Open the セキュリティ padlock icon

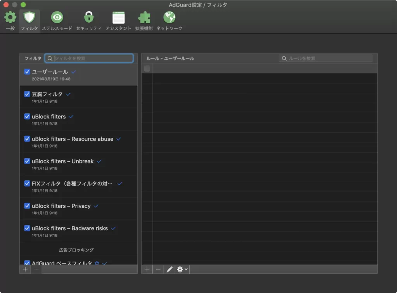click(89, 18)
